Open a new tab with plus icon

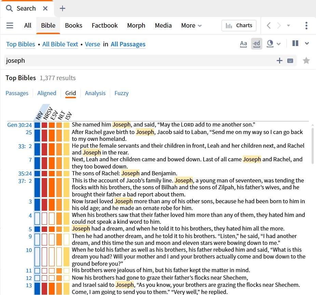click(63, 9)
